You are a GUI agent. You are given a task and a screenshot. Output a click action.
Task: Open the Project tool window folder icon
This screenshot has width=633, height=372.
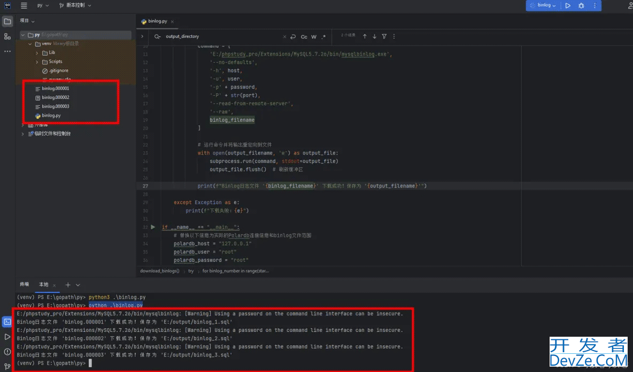[x=7, y=21]
